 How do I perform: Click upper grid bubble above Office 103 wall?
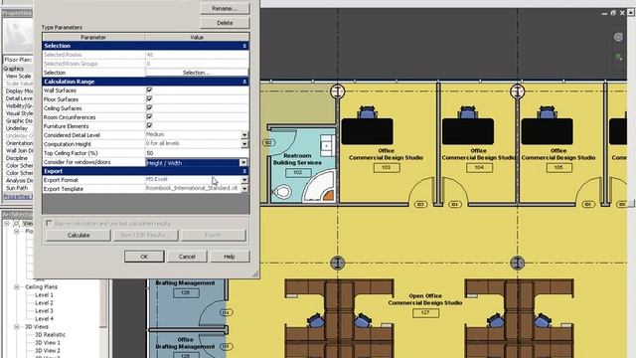coord(337,91)
